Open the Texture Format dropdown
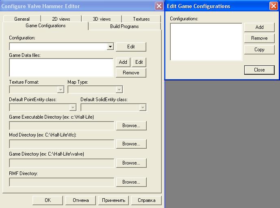The width and height of the screenshot is (280, 208). 61,89
